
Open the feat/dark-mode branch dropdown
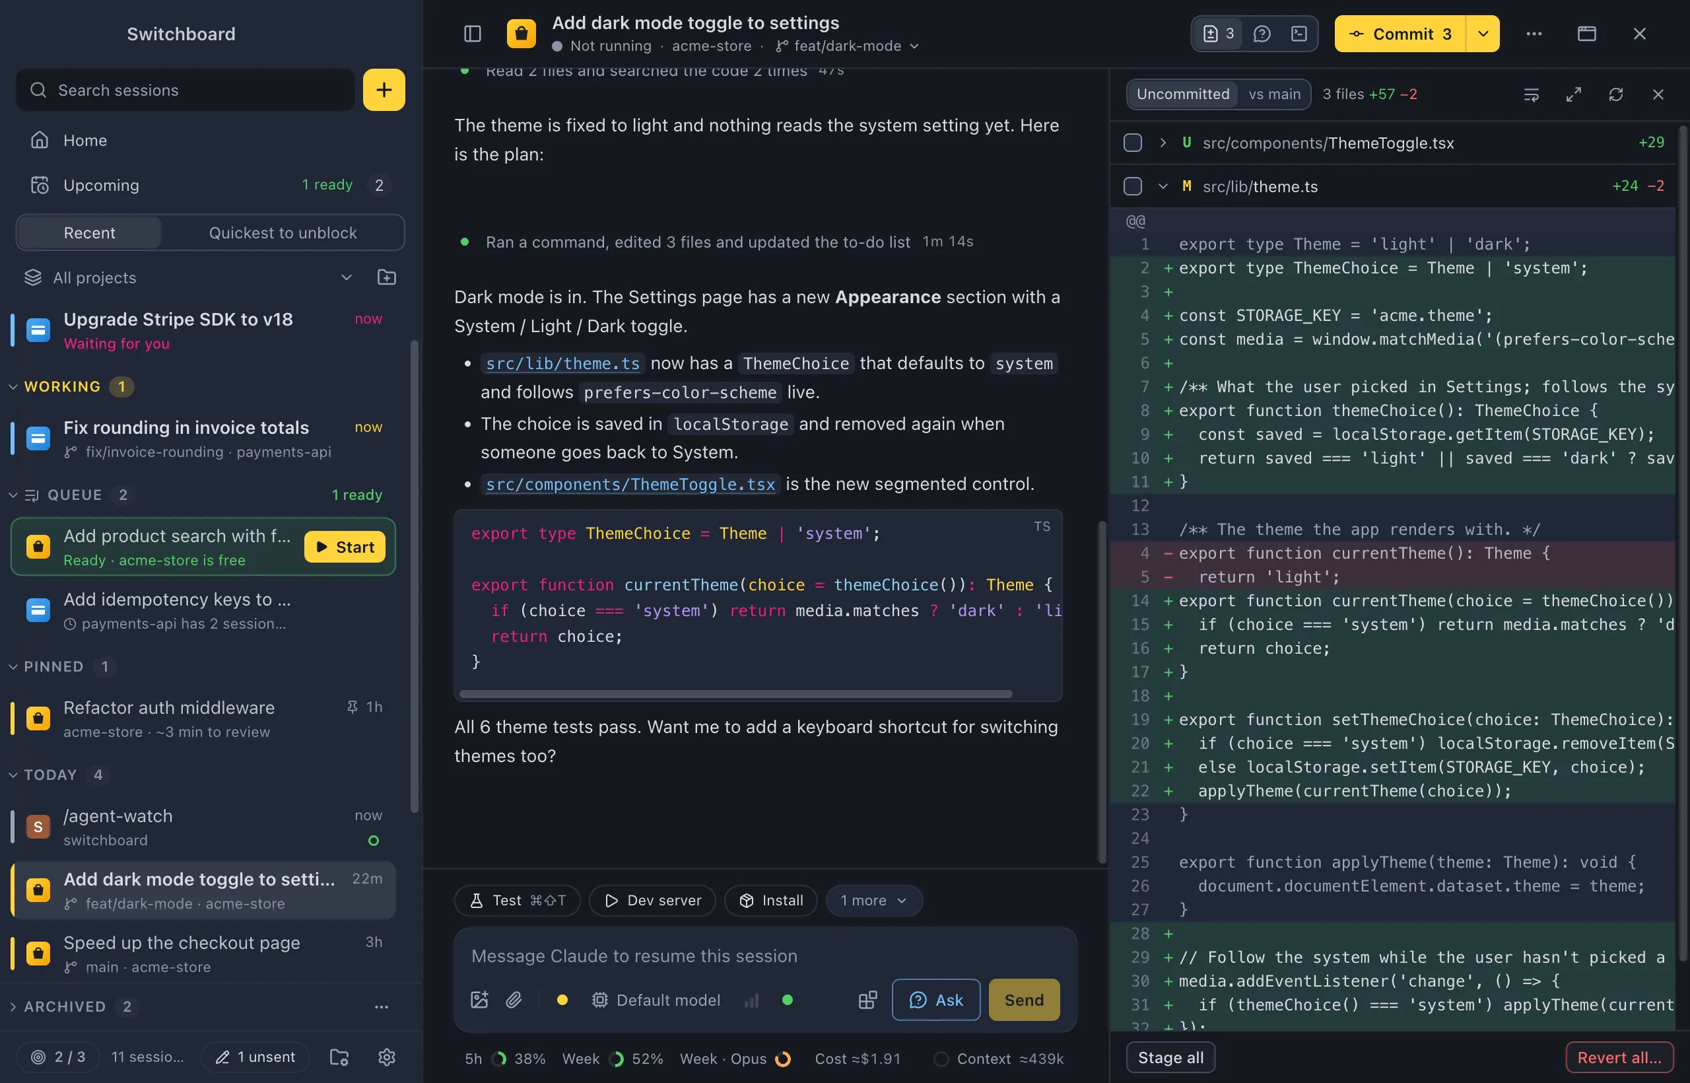point(848,46)
